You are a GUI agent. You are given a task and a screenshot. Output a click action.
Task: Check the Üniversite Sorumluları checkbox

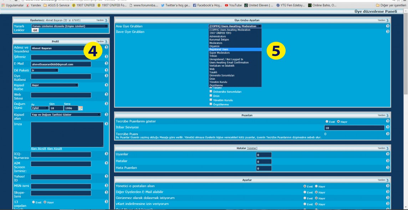pos(211,92)
